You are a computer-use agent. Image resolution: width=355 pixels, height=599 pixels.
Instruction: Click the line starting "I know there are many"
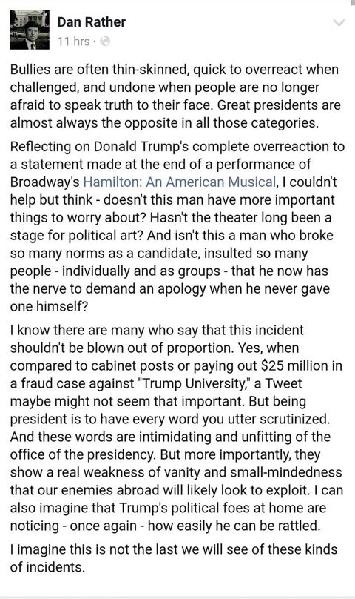pyautogui.click(x=157, y=330)
